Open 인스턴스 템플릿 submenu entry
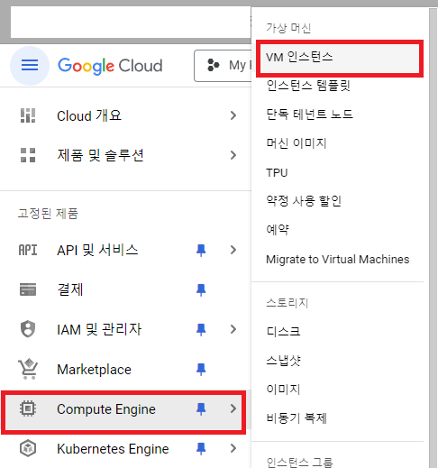The width and height of the screenshot is (438, 468). point(308,86)
